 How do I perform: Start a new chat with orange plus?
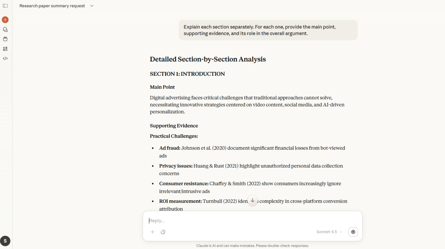(x=5, y=20)
